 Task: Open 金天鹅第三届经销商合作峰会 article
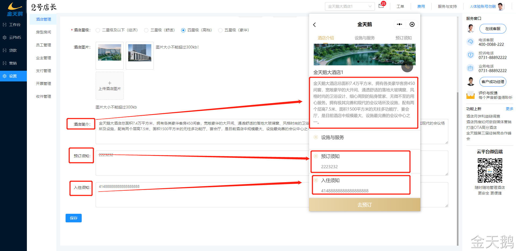pos(489,136)
